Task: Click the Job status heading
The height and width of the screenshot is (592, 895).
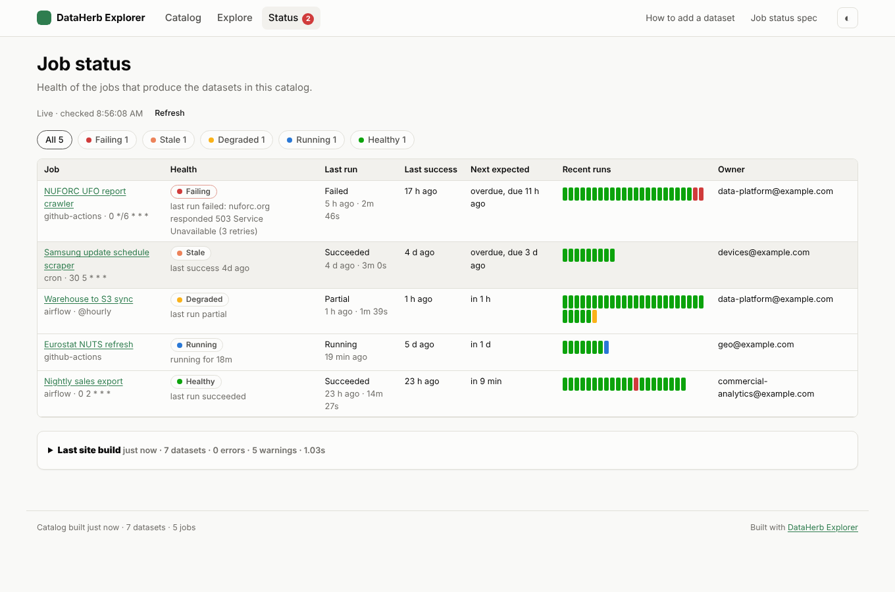Action: pyautogui.click(x=84, y=64)
